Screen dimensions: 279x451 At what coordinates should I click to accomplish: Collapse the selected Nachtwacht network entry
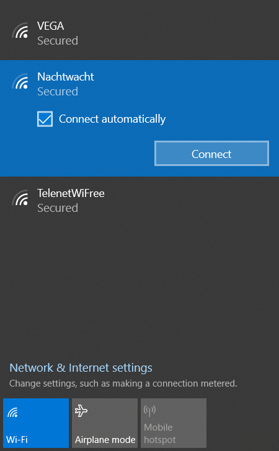tap(139, 84)
